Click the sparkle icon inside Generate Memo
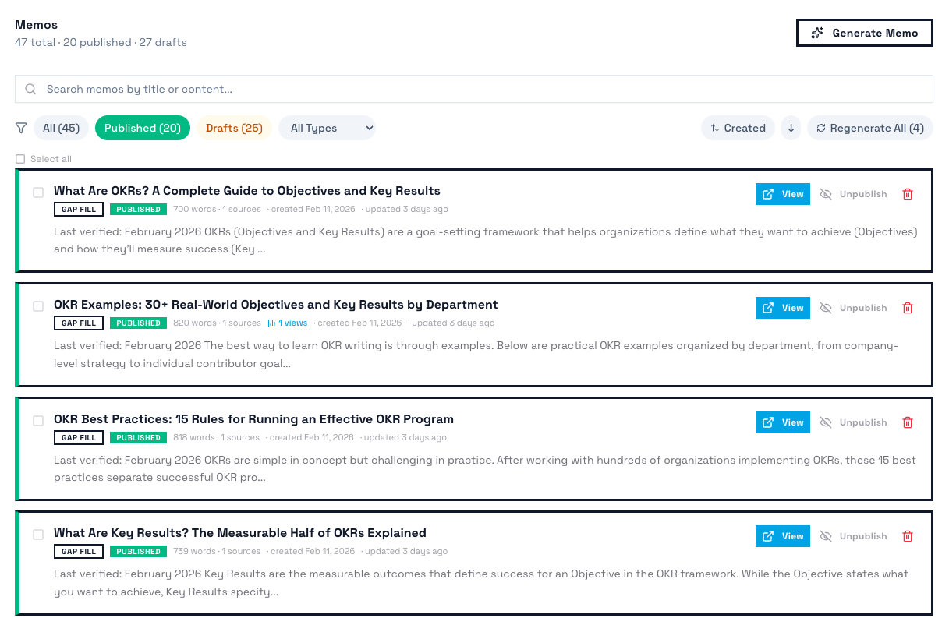 coord(817,32)
